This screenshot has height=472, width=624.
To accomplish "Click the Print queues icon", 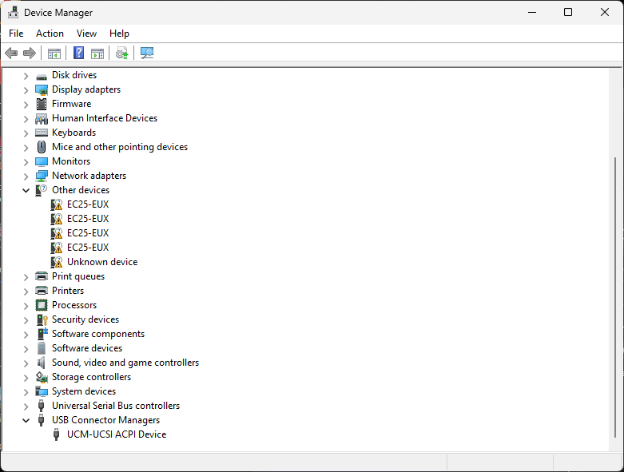I will click(42, 276).
